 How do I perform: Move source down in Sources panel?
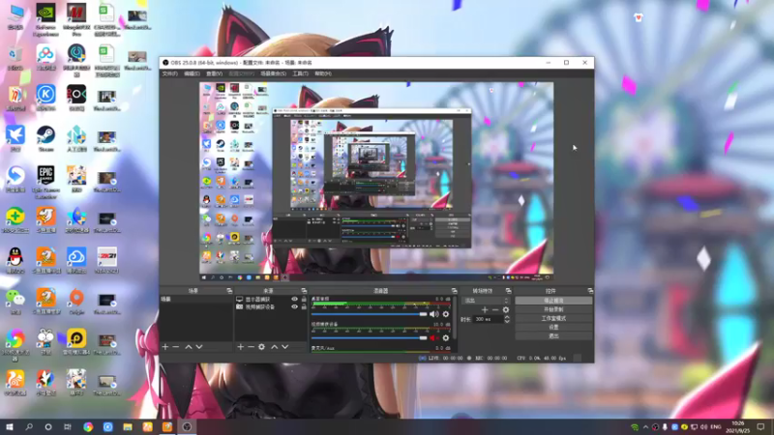[284, 347]
